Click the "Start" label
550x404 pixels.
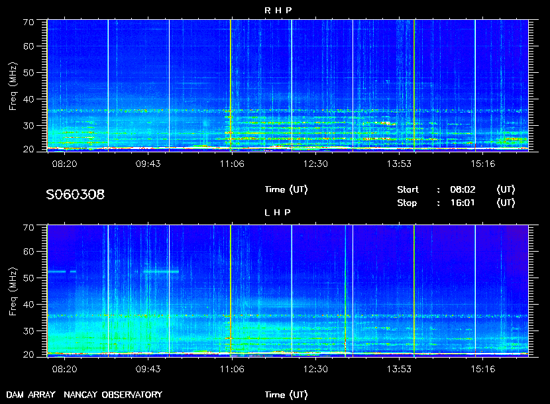click(x=408, y=189)
